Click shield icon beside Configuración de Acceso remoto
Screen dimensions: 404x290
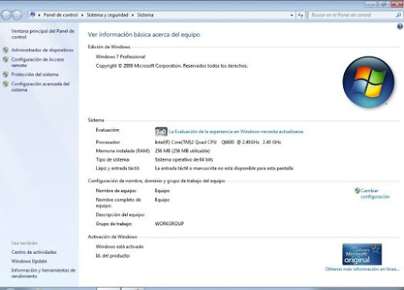(6, 60)
